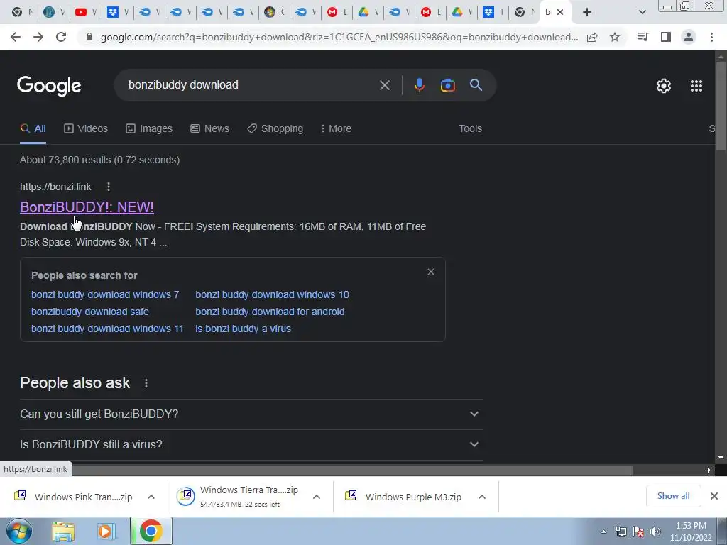Screen dimensions: 727x545
Task: Share this page from the address bar
Action: [592, 37]
